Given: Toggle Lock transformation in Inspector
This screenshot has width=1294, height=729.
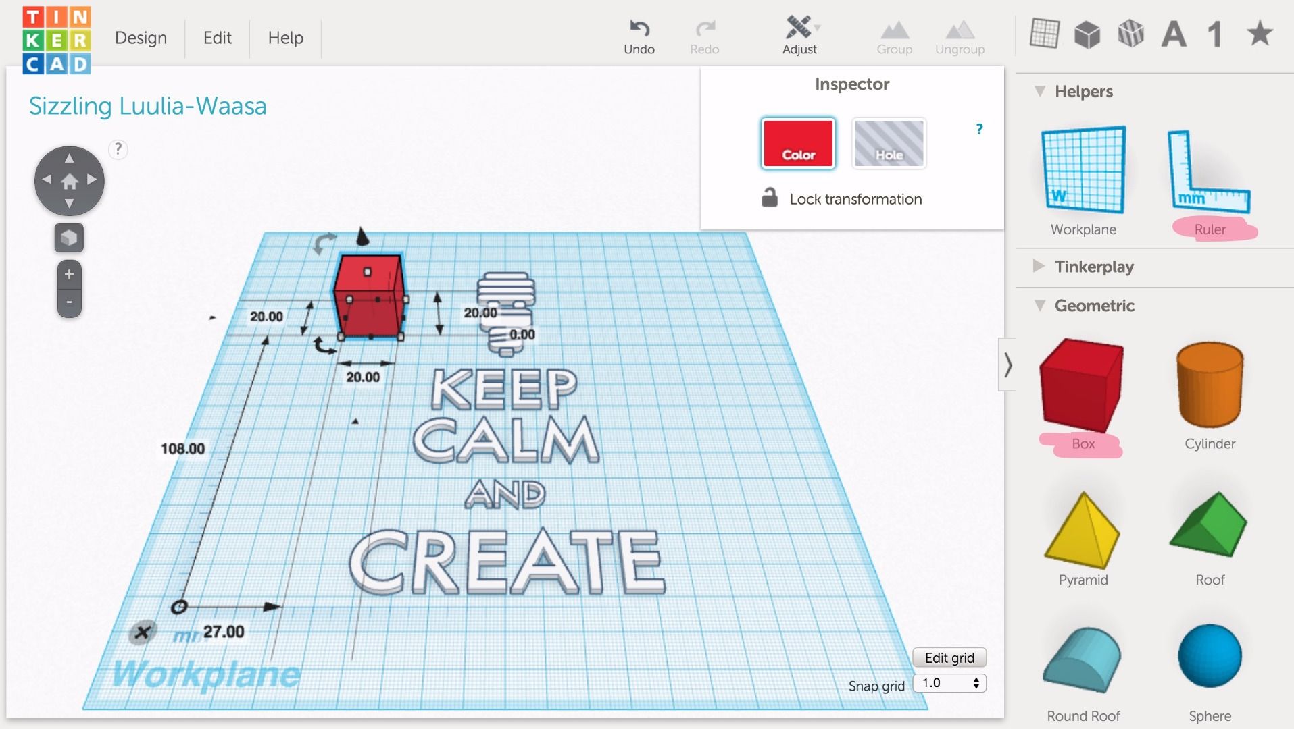Looking at the screenshot, I should [841, 198].
